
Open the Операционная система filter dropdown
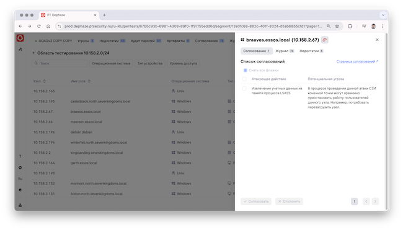tap(111, 63)
